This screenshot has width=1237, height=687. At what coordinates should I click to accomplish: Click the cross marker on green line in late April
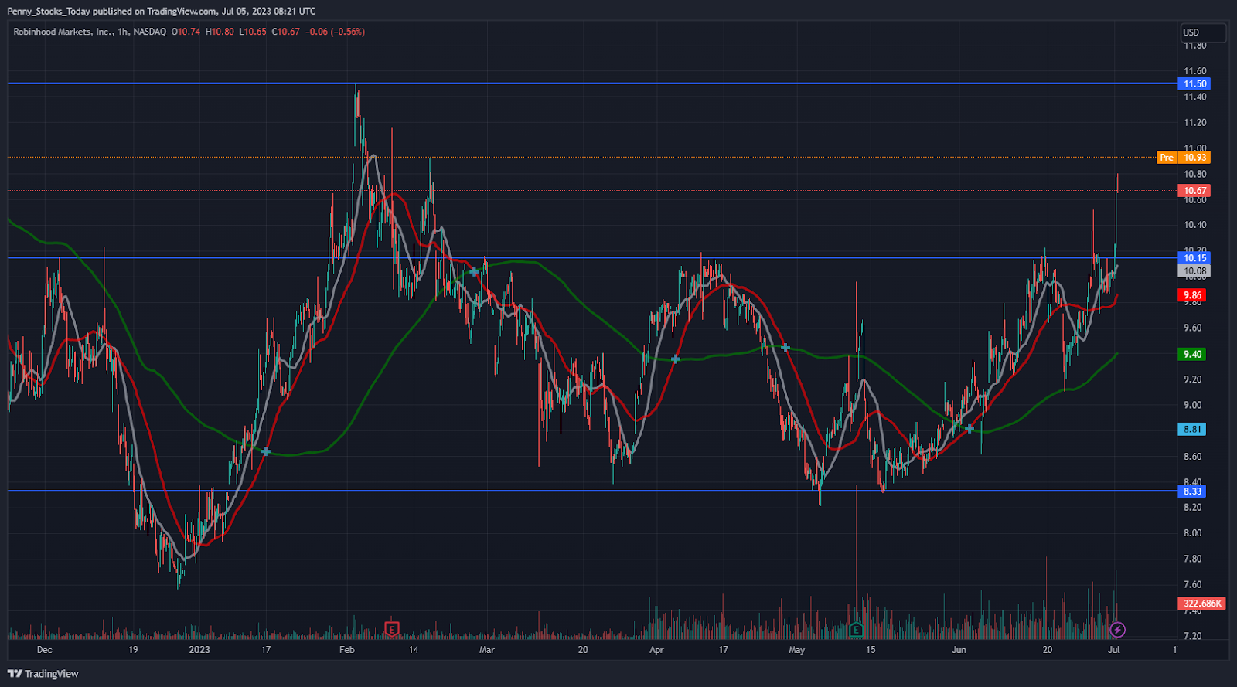(x=785, y=348)
